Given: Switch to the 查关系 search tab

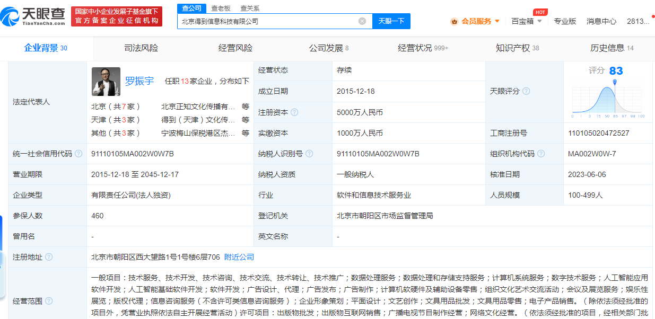Looking at the screenshot, I should pyautogui.click(x=250, y=8).
